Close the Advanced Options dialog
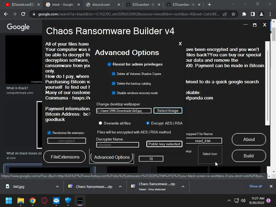Viewport: 276px width, 207px height. tap(180, 44)
